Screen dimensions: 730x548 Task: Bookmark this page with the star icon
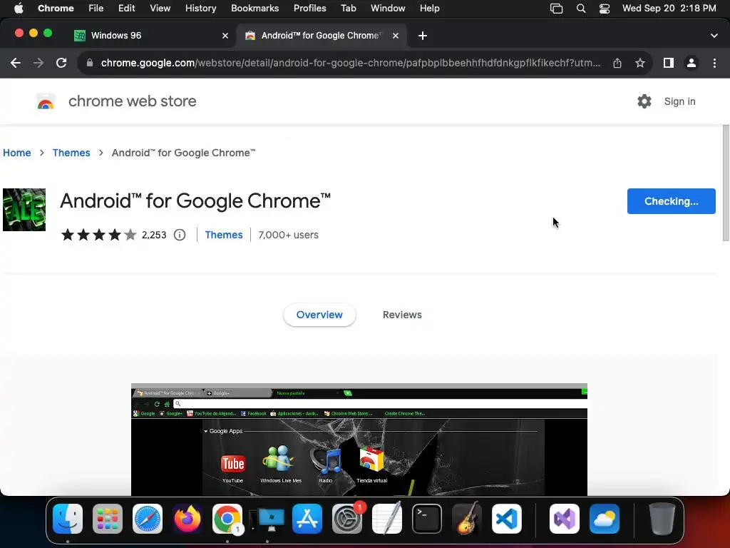640,63
